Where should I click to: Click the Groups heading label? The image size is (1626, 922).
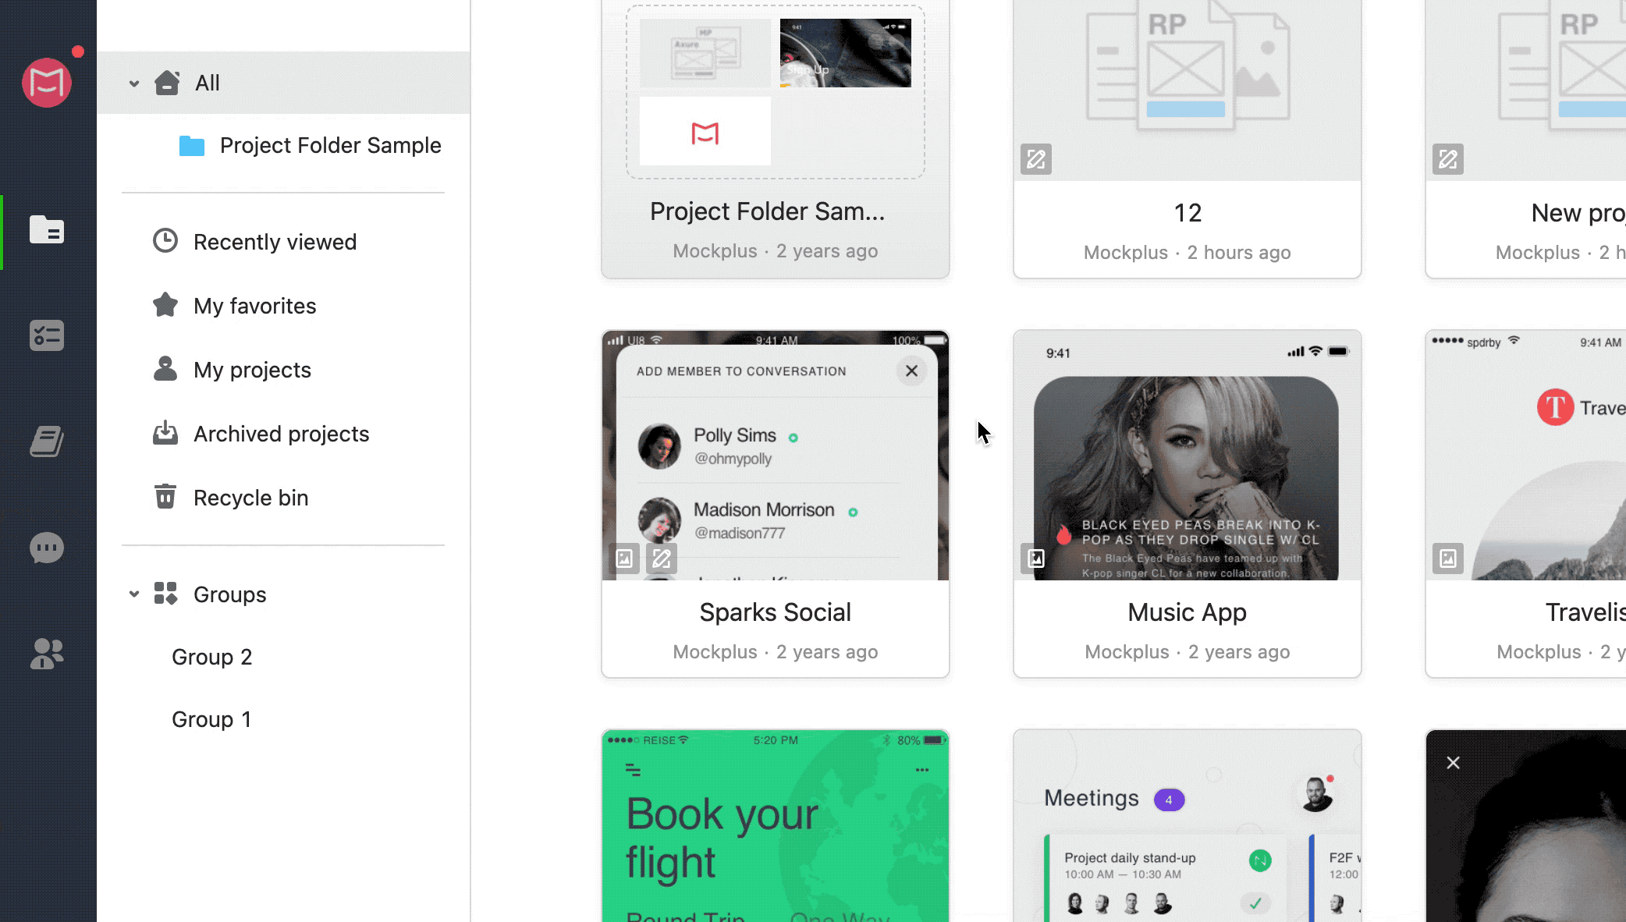pos(229,594)
